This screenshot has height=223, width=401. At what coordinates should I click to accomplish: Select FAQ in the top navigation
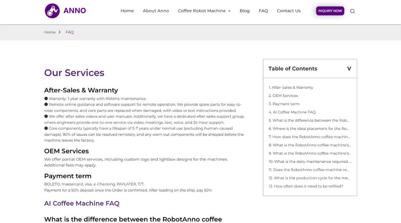263,11
